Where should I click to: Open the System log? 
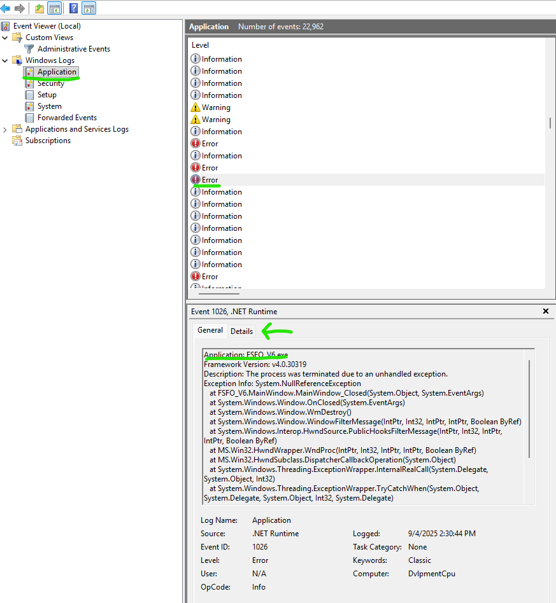[x=49, y=106]
